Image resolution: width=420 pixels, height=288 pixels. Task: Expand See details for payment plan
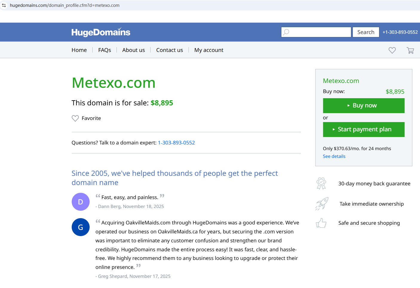pos(334,156)
